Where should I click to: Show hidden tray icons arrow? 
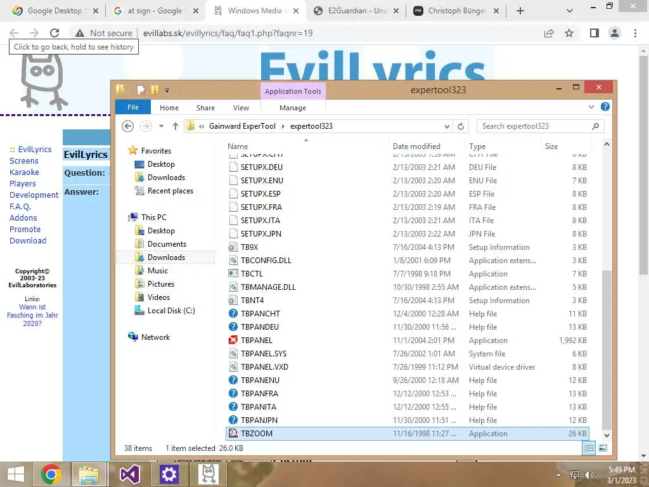point(559,475)
